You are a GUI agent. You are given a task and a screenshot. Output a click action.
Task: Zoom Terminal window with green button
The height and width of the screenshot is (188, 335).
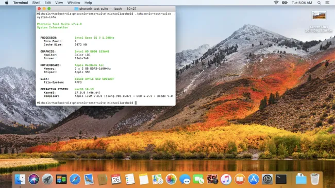49,9
